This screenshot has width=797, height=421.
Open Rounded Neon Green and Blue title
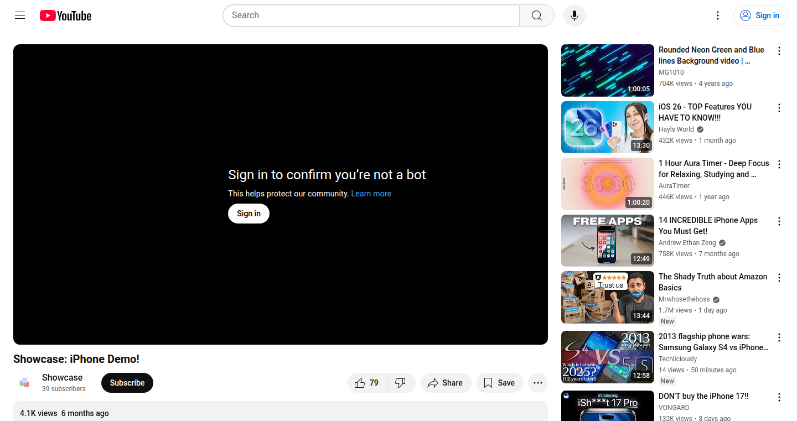pyautogui.click(x=711, y=55)
